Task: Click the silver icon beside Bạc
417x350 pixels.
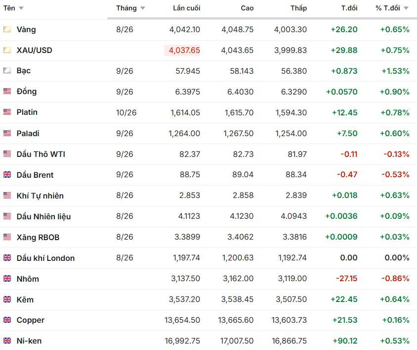Action: pyautogui.click(x=7, y=70)
